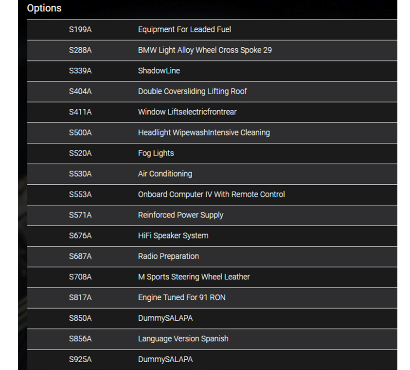410x370 pixels.
Task: Select BMW Light Alloy Wheel Cross Spoke 29
Action: [x=205, y=50]
